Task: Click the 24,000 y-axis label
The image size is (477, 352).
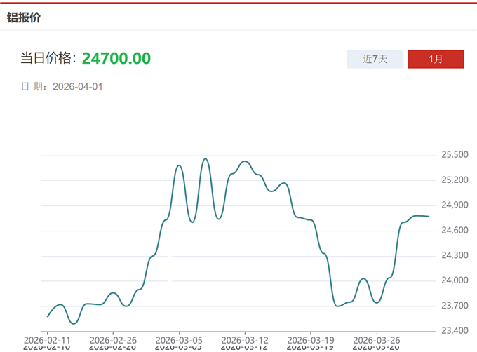Action: [x=455, y=281]
